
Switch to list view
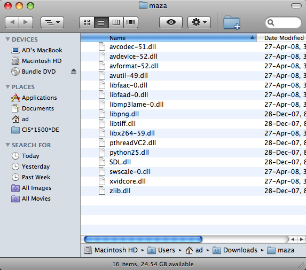click(101, 22)
